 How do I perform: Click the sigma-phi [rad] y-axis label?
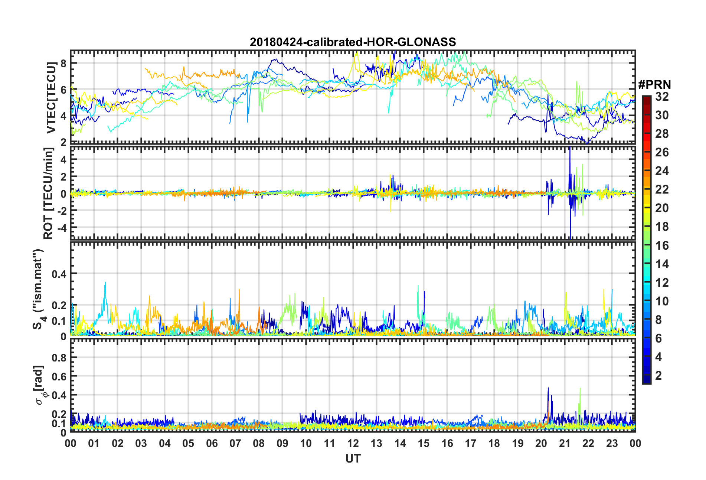pyautogui.click(x=39, y=385)
